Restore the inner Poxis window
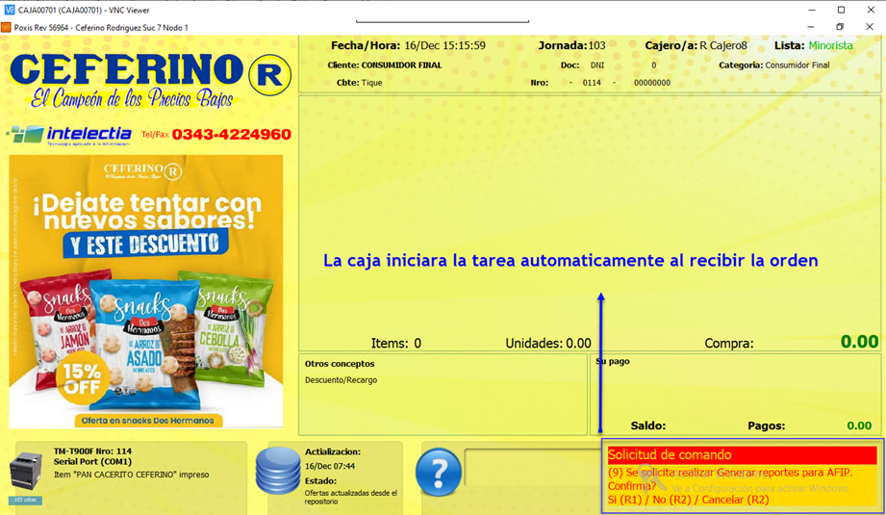 click(840, 27)
